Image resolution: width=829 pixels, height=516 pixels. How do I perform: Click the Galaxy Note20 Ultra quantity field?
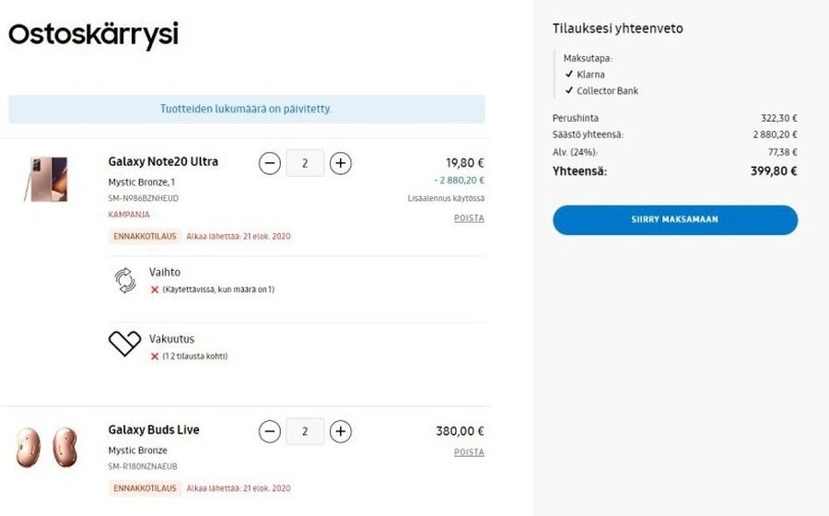coord(305,164)
